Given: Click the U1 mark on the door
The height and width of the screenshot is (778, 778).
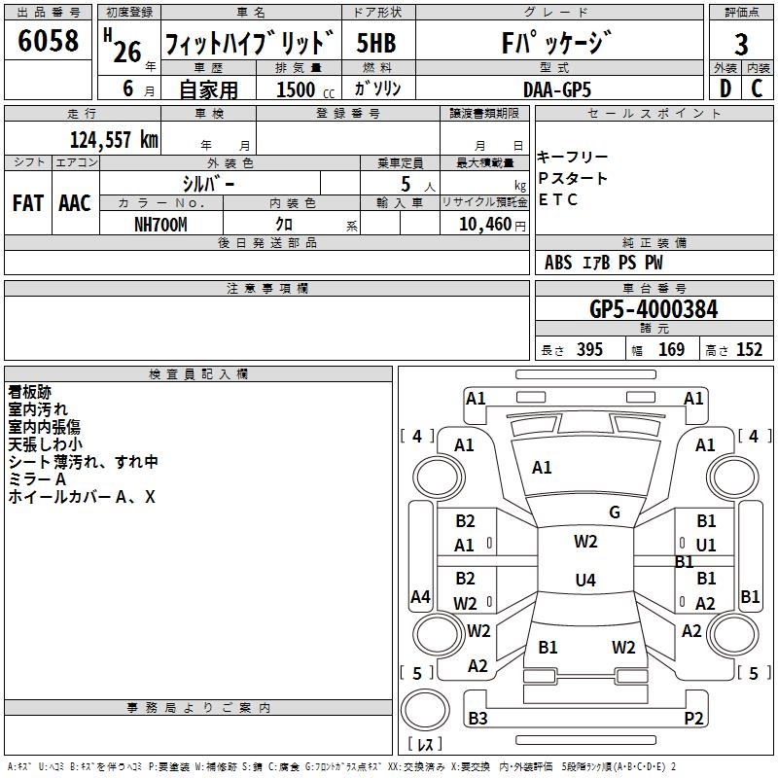Looking at the screenshot, I should pyautogui.click(x=706, y=546).
